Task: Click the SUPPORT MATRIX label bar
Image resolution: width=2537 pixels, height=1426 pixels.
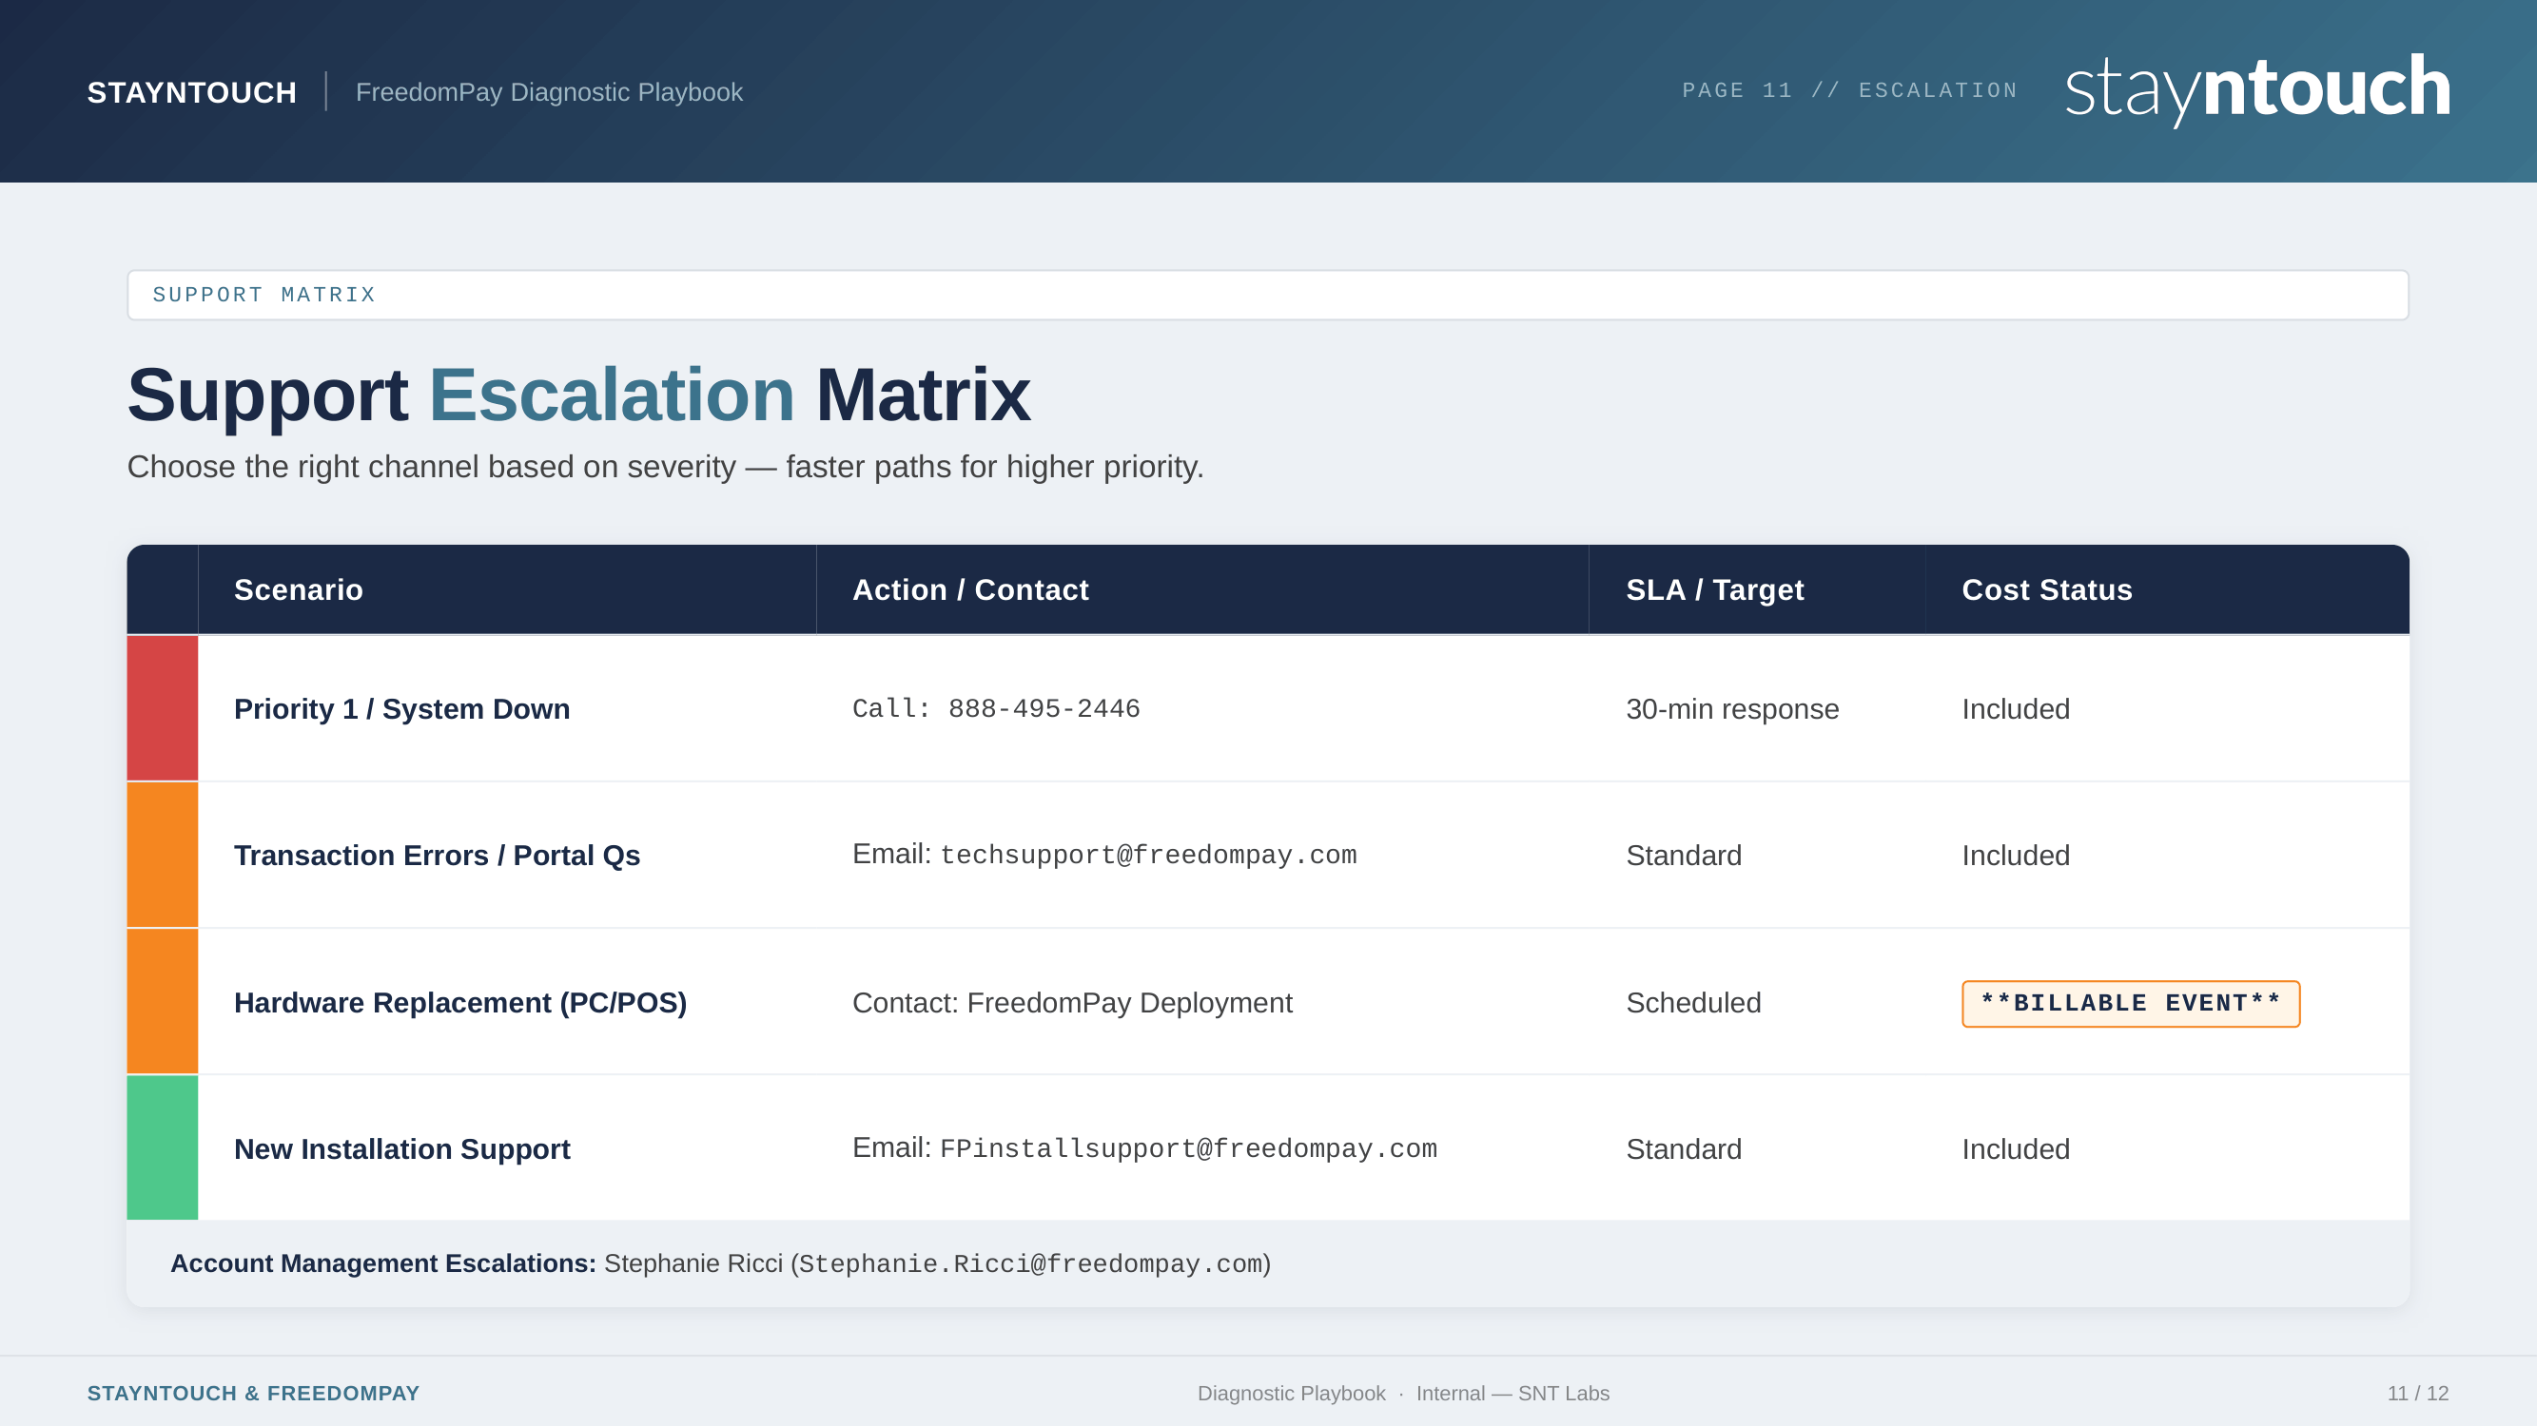Action: point(1267,296)
